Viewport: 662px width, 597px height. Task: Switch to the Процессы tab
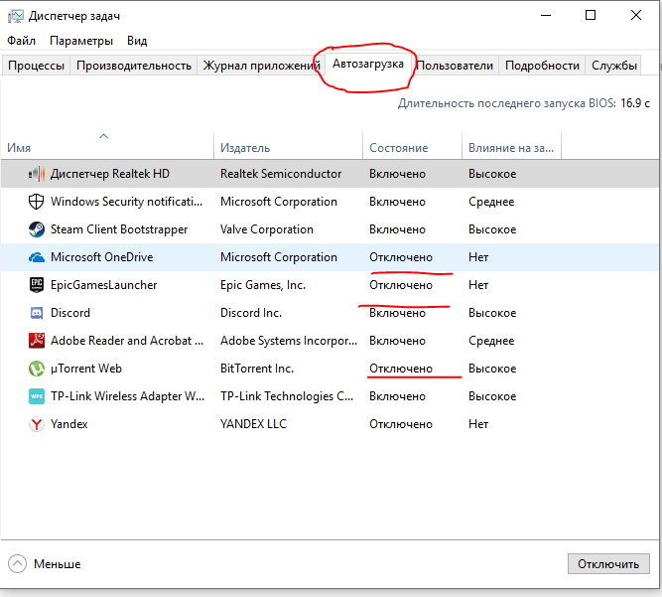(36, 66)
